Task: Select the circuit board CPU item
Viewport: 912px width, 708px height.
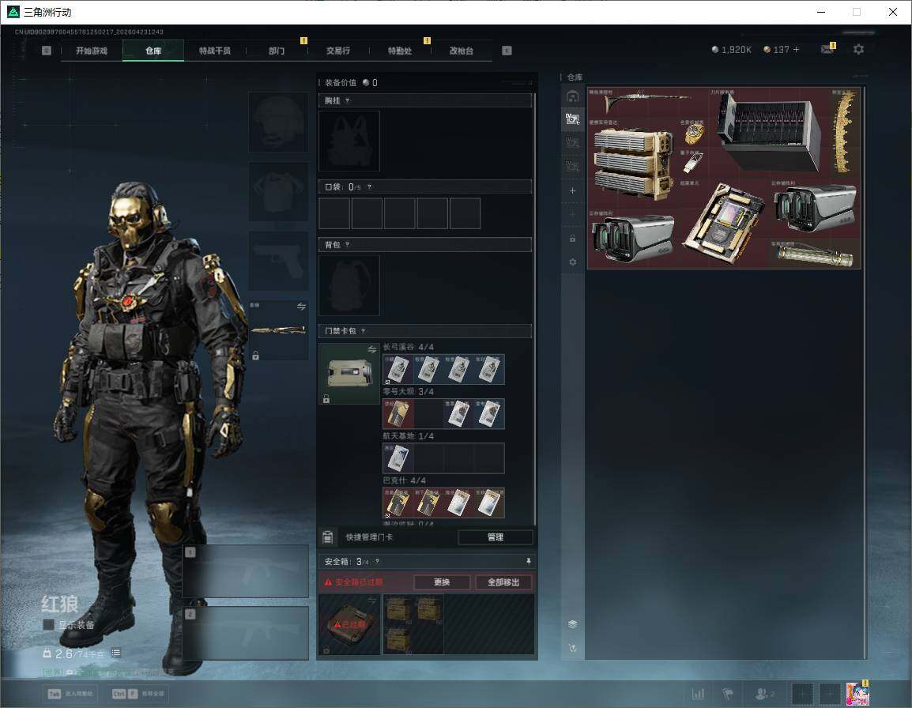Action: (x=724, y=224)
